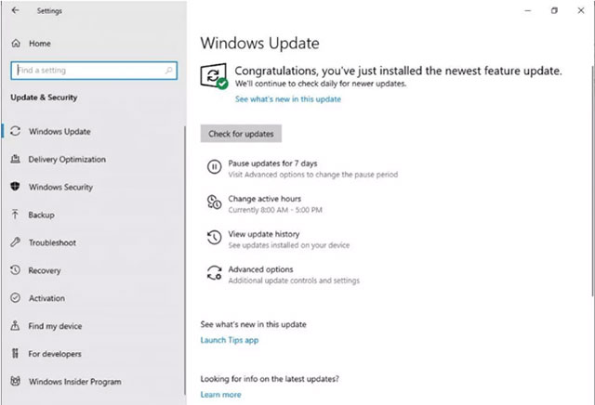Open the Backup settings page
595x405 pixels.
(41, 215)
